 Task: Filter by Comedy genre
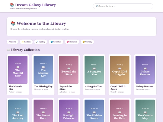pos(87,42)
